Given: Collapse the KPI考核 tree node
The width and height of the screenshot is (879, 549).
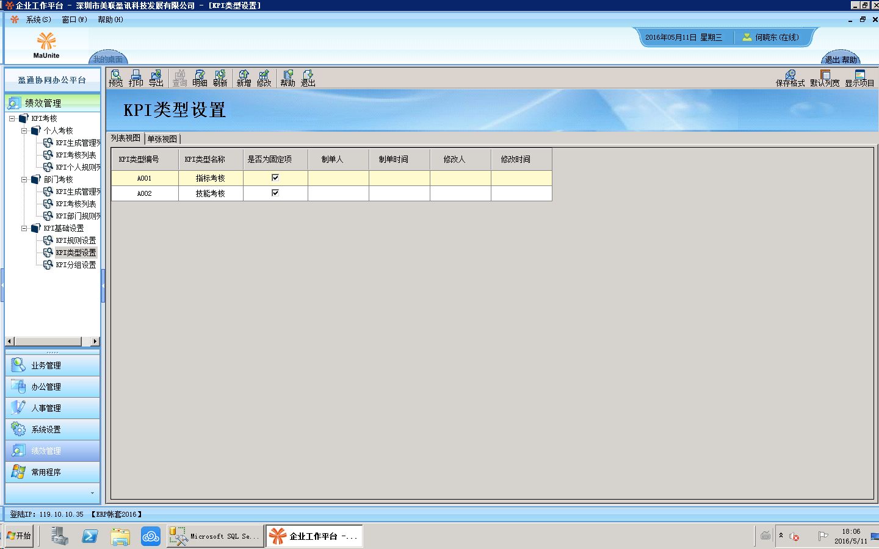Looking at the screenshot, I should click(x=12, y=118).
